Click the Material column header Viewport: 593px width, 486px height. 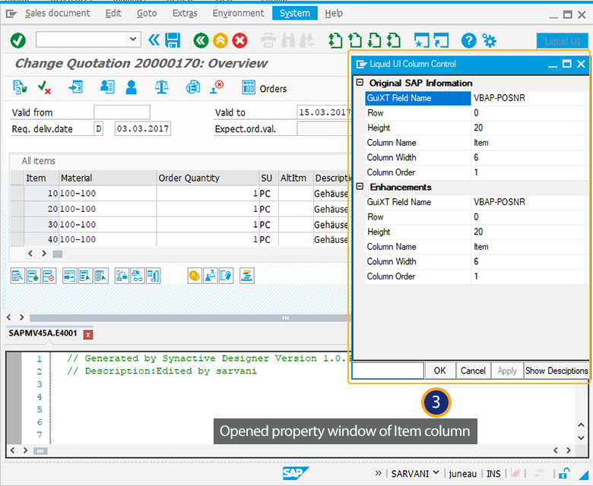(107, 178)
